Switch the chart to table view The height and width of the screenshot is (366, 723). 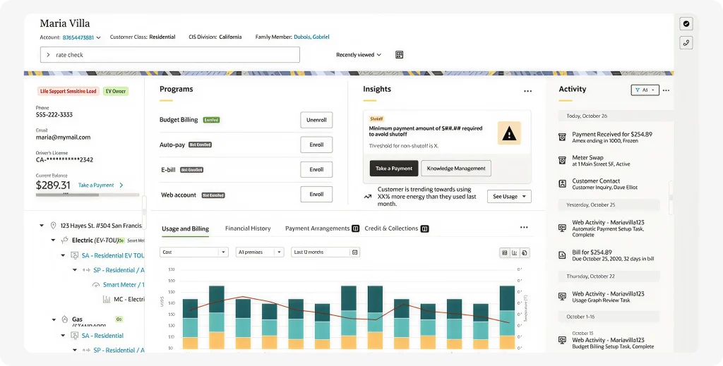[505, 252]
